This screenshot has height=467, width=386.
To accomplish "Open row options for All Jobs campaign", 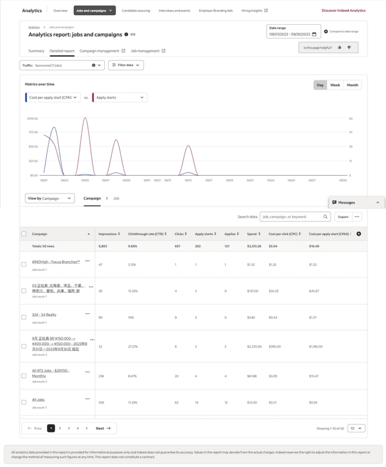I will [x=87, y=400].
